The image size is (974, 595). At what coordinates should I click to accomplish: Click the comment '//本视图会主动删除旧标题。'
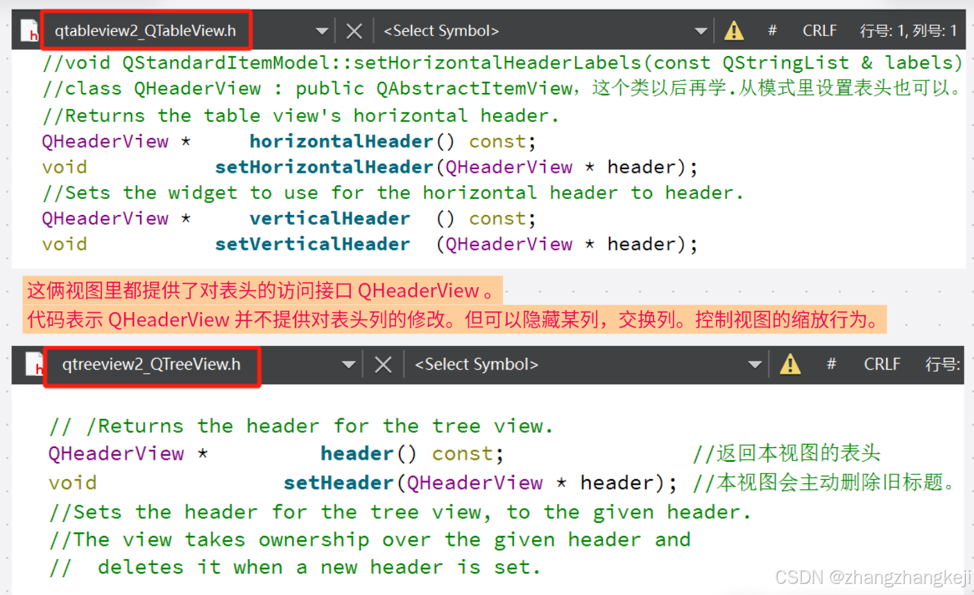click(x=826, y=483)
